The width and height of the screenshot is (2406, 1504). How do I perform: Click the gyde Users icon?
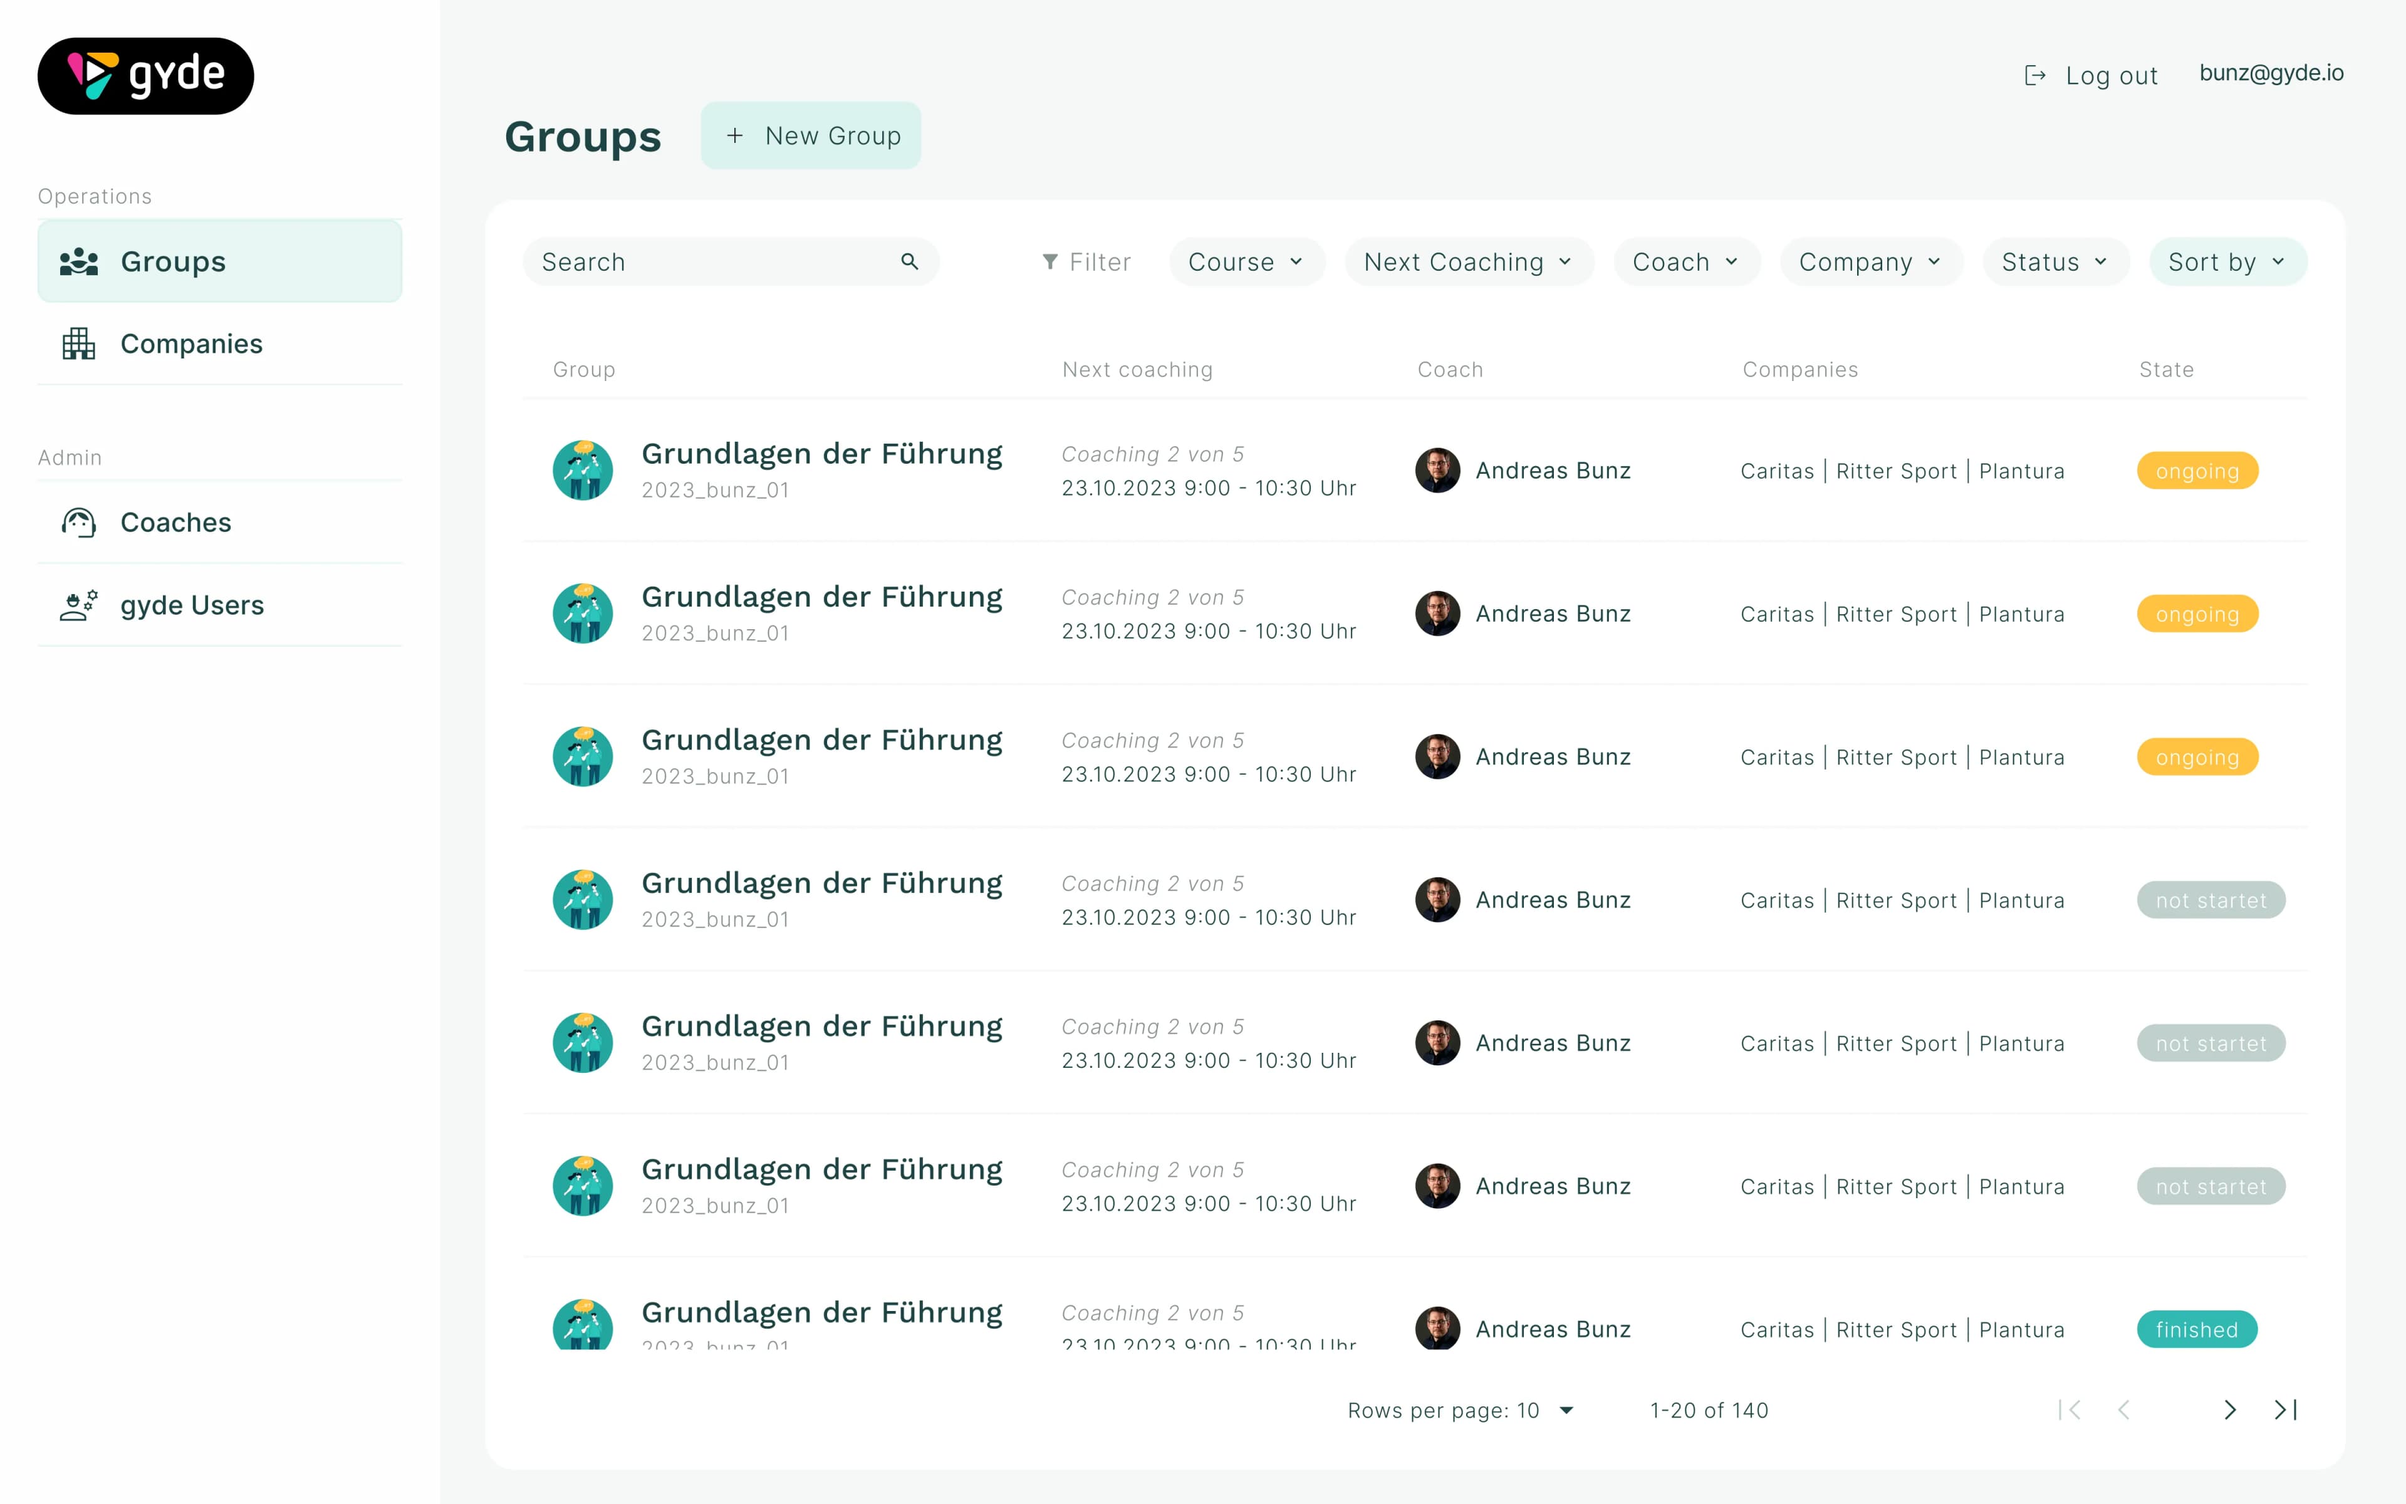pos(78,605)
